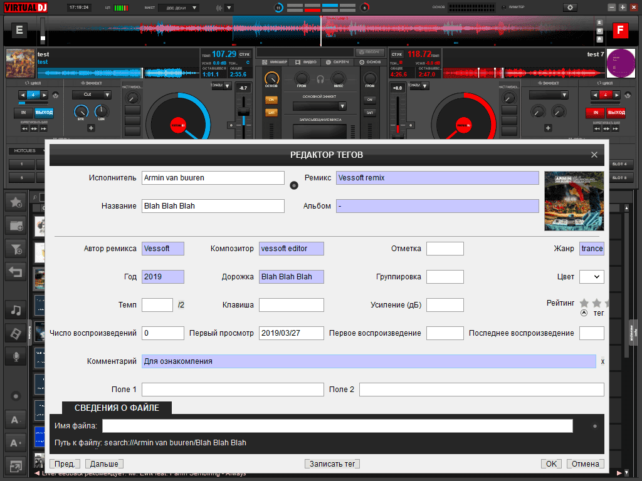Confirm with OK button

[x=551, y=464]
